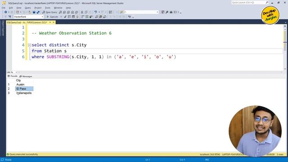
Task: Open the Edit menu
Action: point(11,8)
